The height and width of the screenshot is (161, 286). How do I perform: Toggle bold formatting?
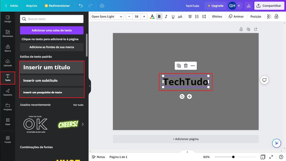(159, 17)
